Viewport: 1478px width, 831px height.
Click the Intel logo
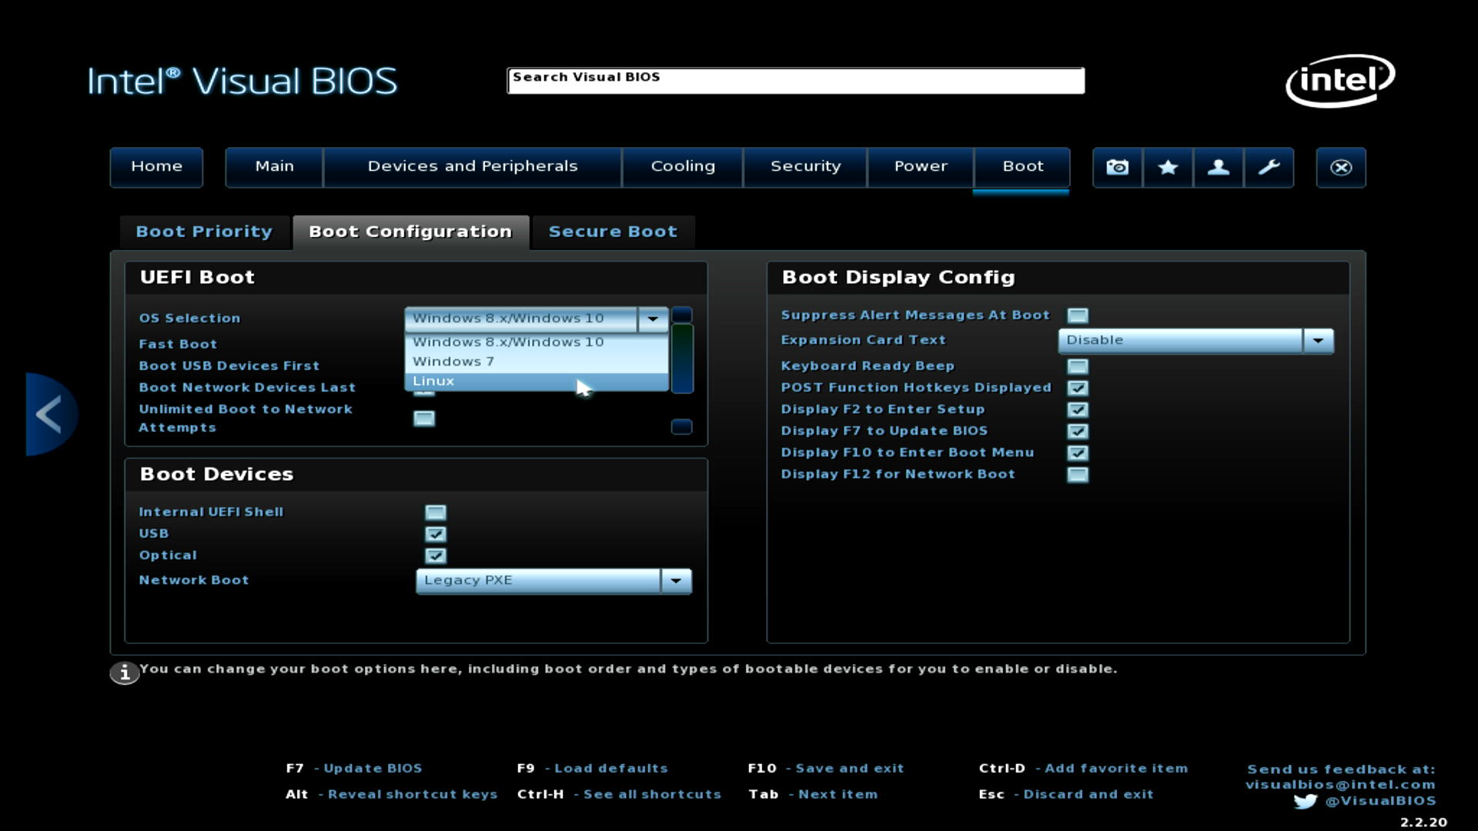click(1340, 81)
